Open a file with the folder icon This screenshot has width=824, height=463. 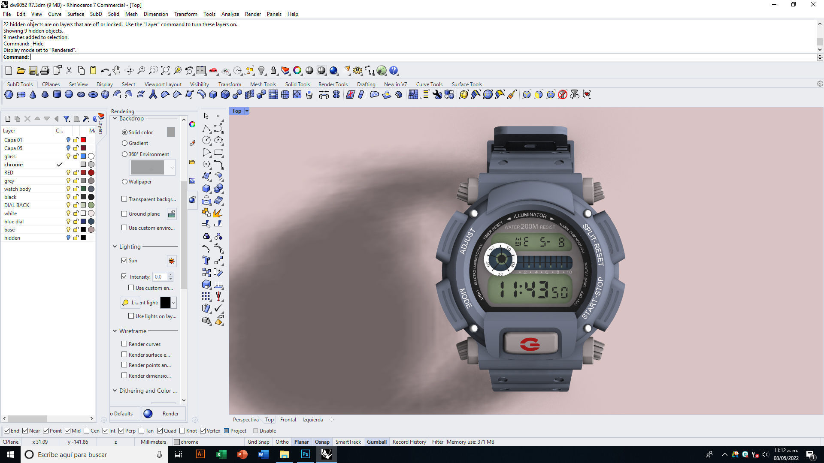click(21, 71)
